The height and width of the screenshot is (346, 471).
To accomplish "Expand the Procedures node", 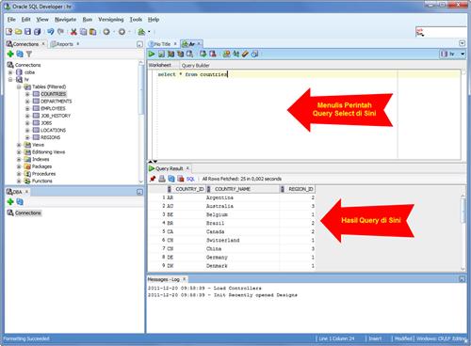I will [x=19, y=174].
